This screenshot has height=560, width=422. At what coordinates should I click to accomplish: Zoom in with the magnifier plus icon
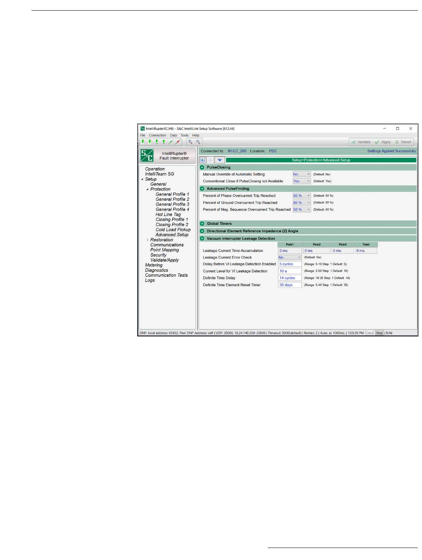[190, 142]
